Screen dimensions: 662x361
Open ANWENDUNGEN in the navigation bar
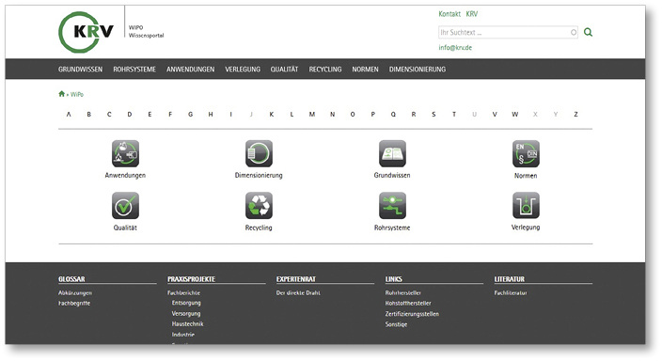click(190, 70)
